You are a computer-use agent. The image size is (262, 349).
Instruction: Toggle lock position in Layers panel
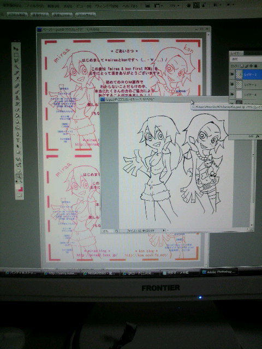[251, 66]
